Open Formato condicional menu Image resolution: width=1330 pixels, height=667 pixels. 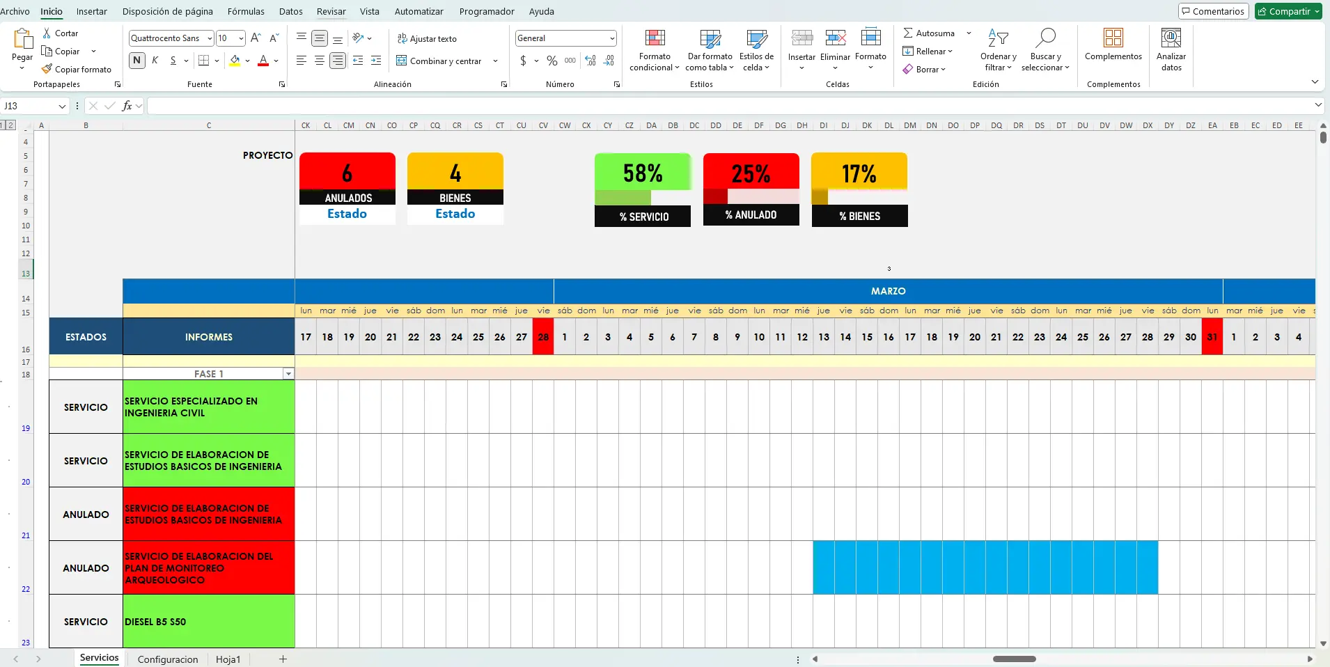tap(655, 50)
